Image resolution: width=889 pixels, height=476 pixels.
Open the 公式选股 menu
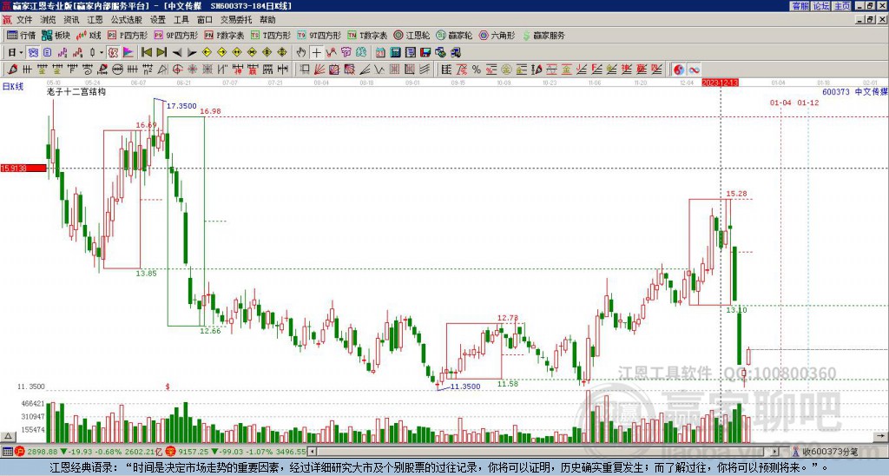pos(126,20)
